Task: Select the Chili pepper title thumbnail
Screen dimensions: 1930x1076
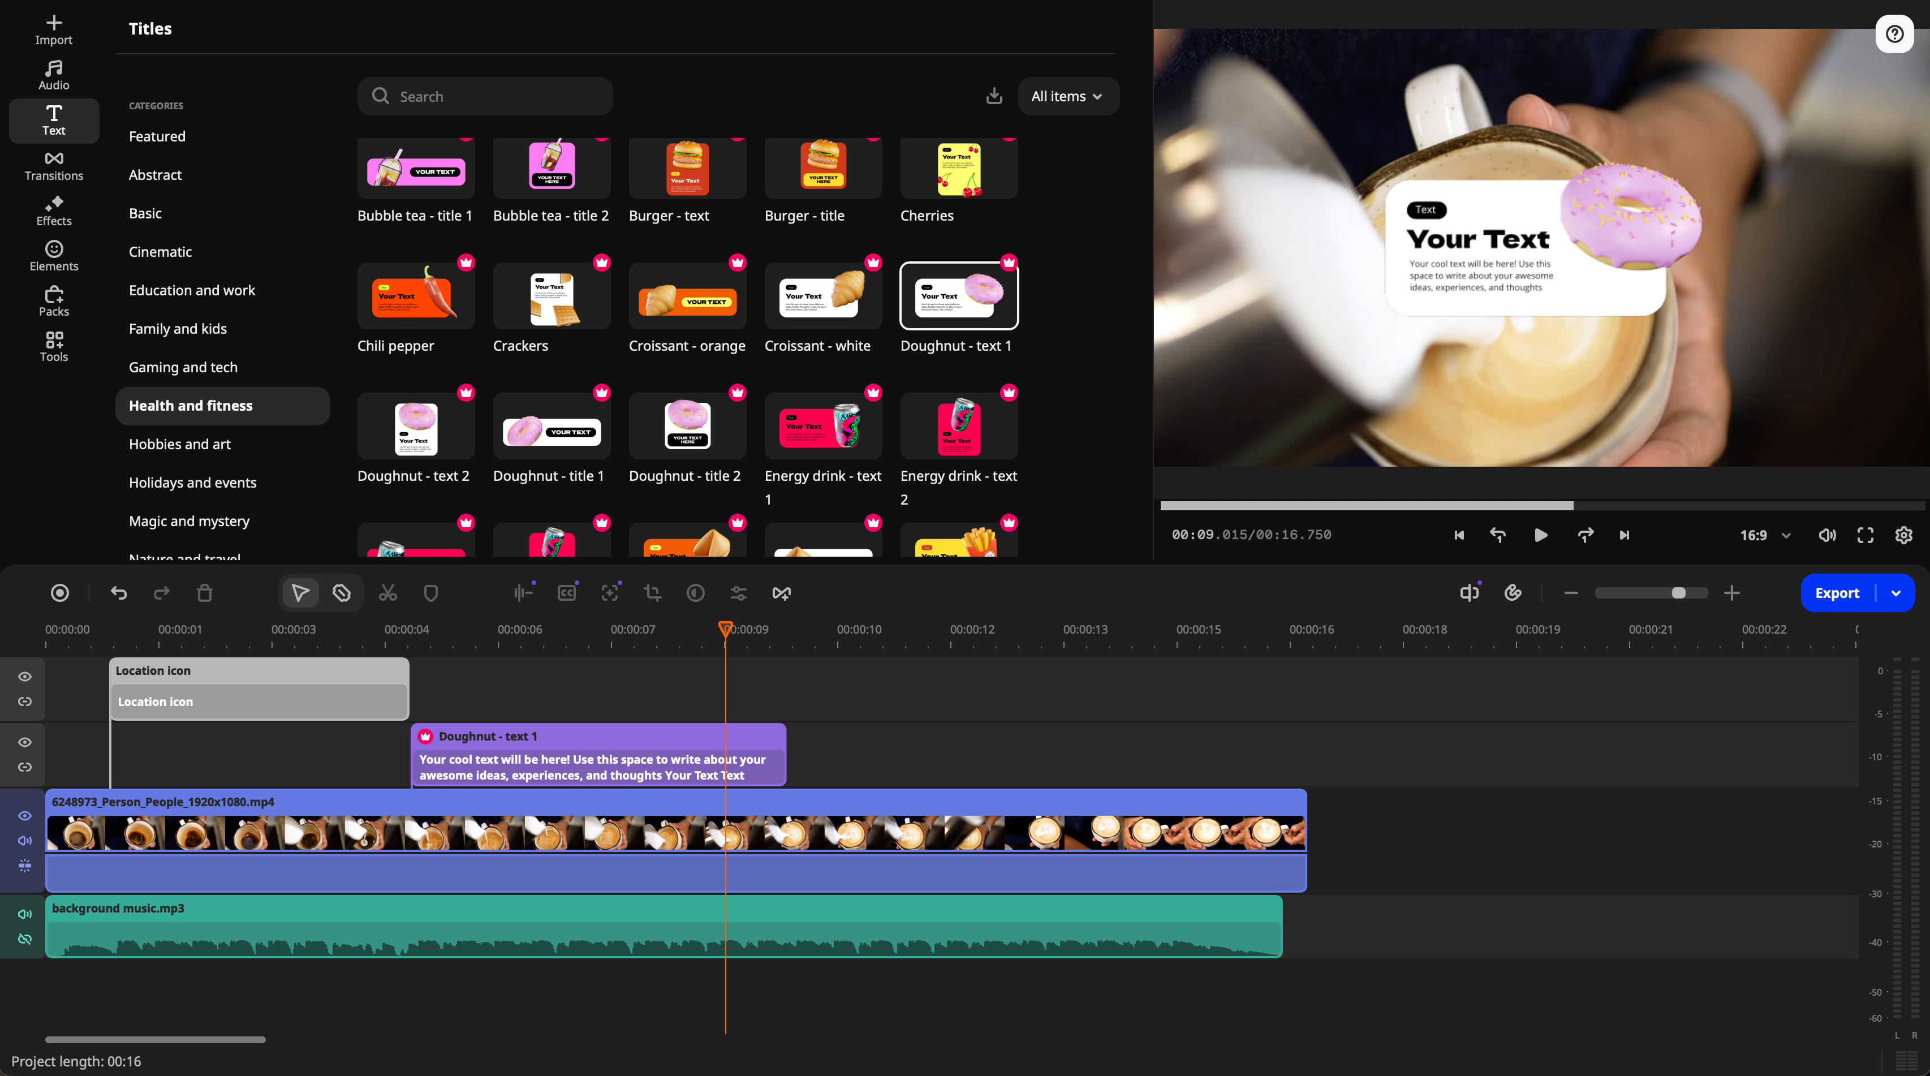Action: point(416,296)
